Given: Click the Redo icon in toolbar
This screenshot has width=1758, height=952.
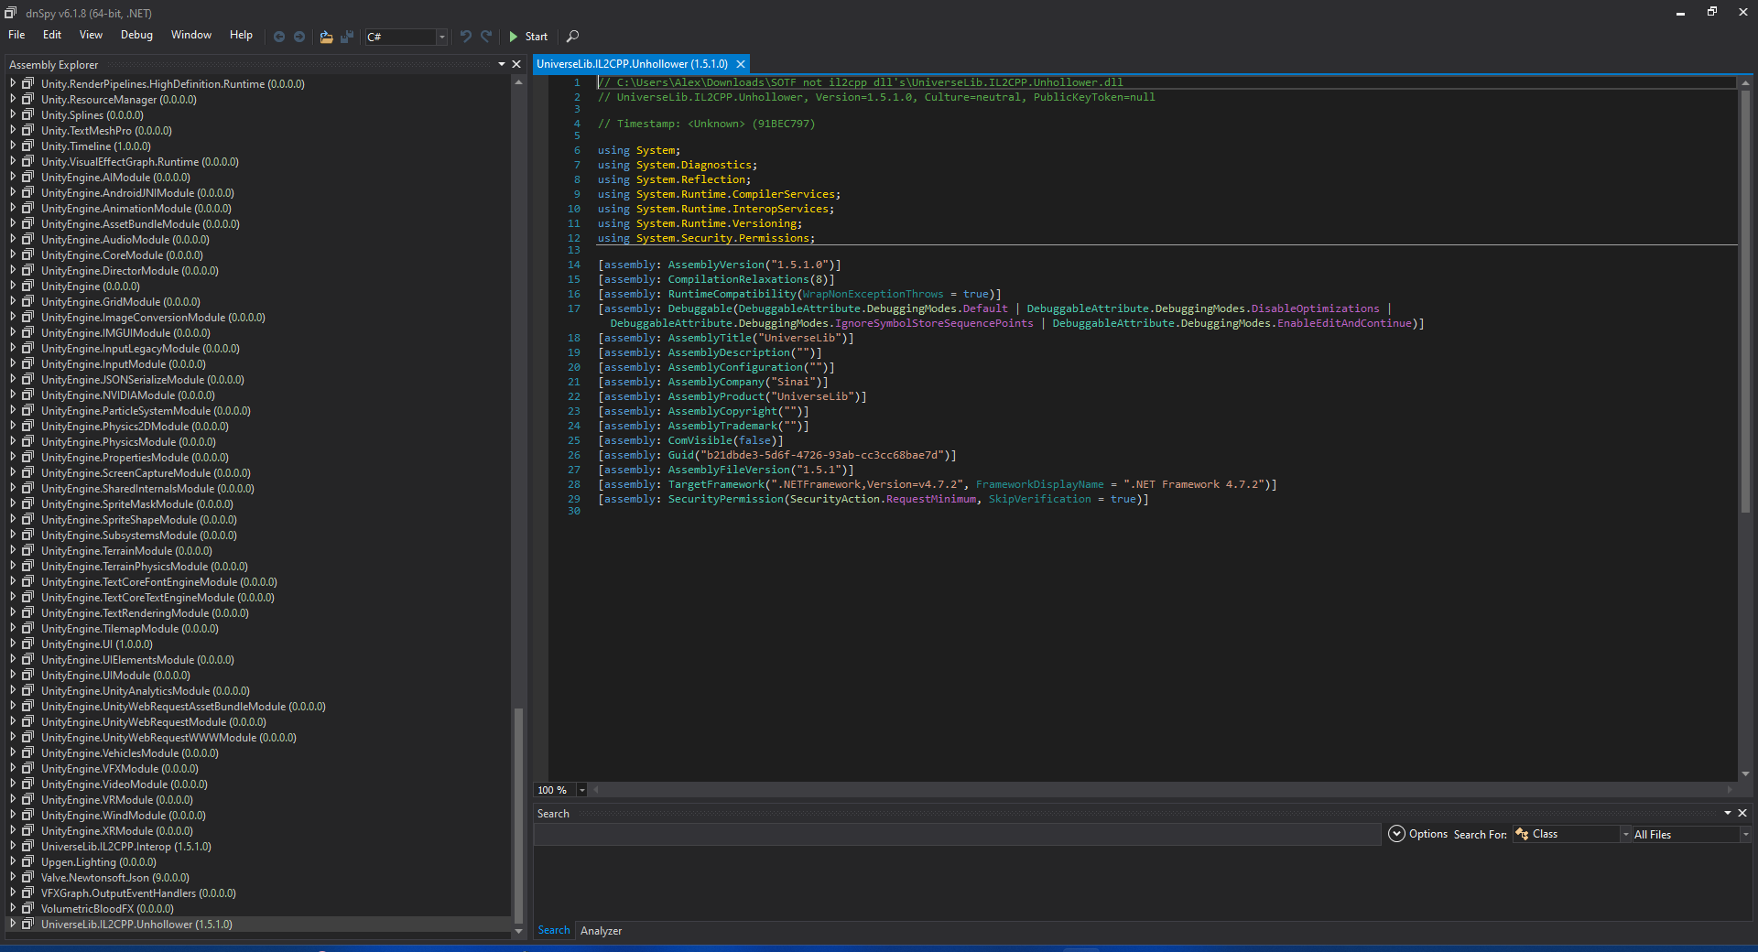Looking at the screenshot, I should click(486, 37).
